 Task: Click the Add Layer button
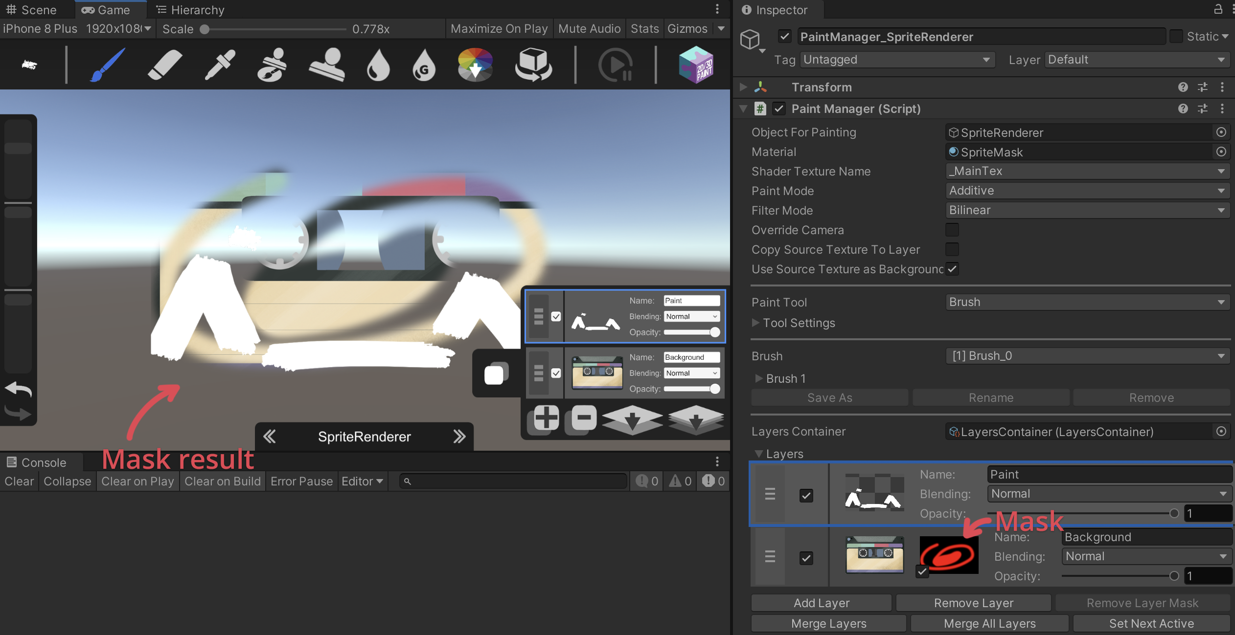pos(822,603)
